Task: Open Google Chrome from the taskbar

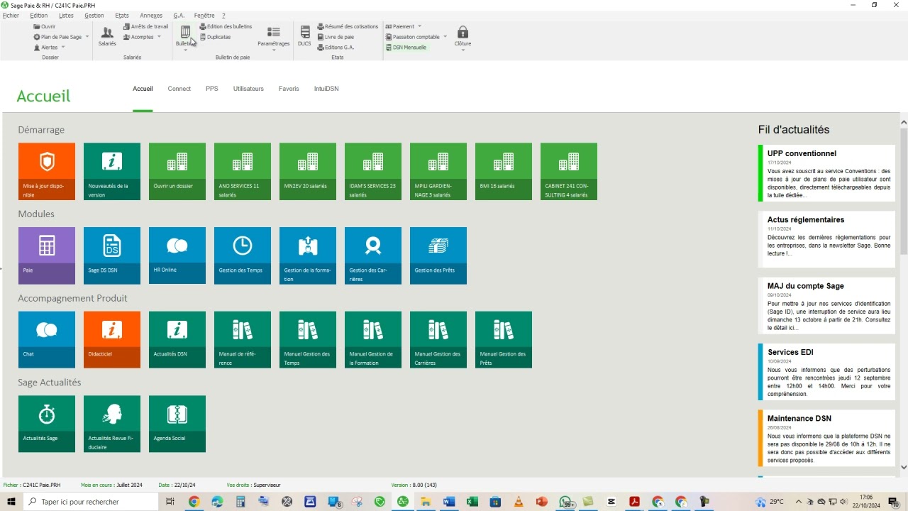Action: [x=194, y=502]
